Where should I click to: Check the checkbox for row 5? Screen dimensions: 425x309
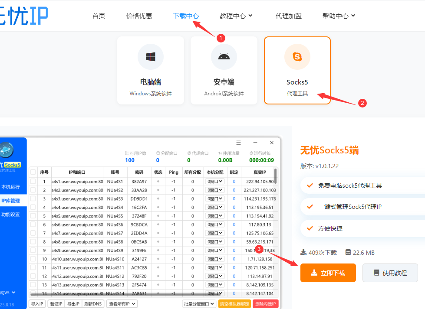(x=33, y=216)
